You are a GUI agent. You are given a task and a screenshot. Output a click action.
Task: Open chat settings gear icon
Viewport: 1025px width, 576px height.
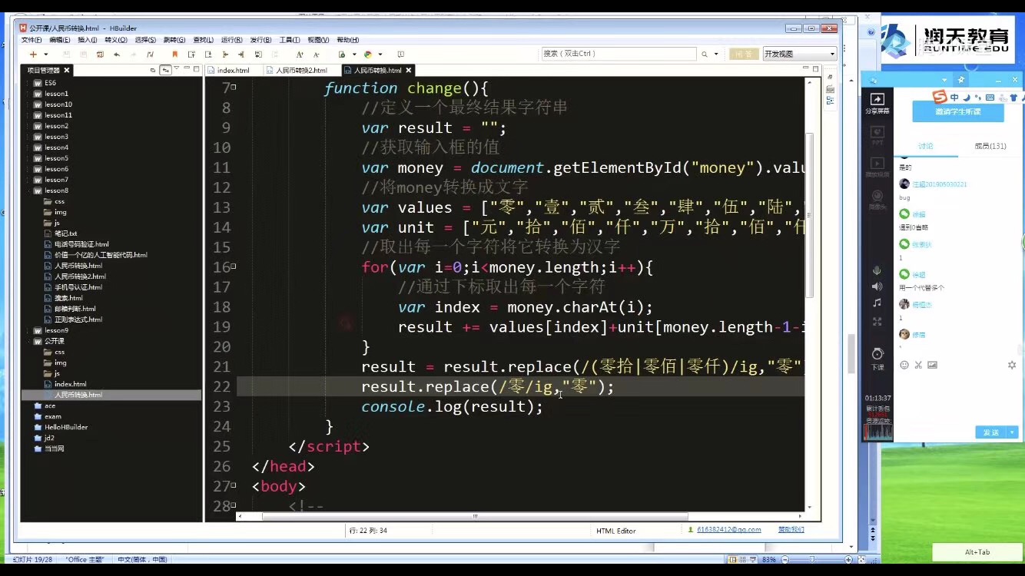[x=1012, y=365]
